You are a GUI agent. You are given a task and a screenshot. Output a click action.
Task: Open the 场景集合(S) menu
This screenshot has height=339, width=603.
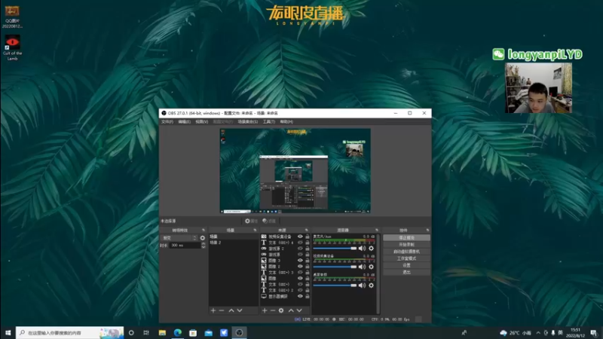point(248,122)
